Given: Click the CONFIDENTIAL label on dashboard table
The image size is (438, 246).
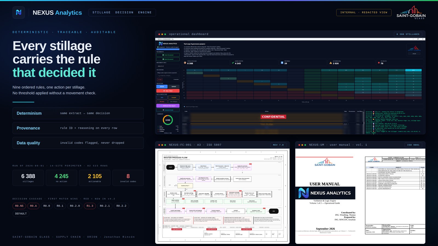Looking at the screenshot, I should 273,117.
